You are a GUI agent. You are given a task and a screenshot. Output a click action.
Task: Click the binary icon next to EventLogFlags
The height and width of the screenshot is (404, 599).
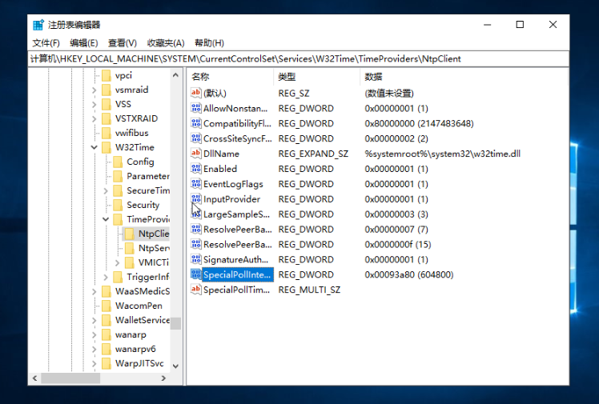coord(196,184)
